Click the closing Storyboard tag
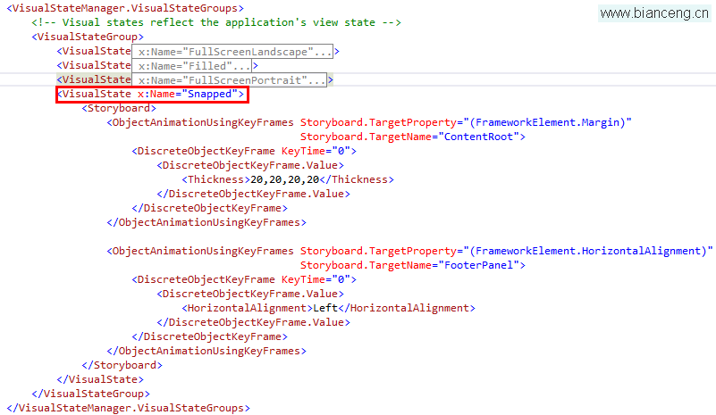 click(122, 365)
